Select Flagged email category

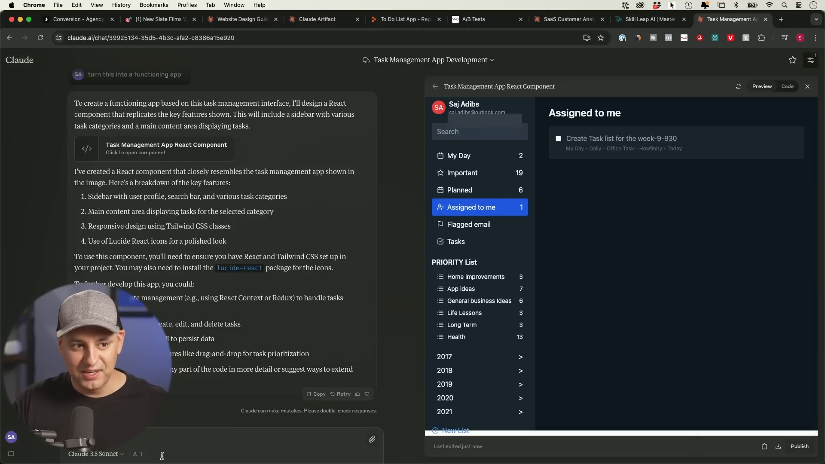pos(480,224)
